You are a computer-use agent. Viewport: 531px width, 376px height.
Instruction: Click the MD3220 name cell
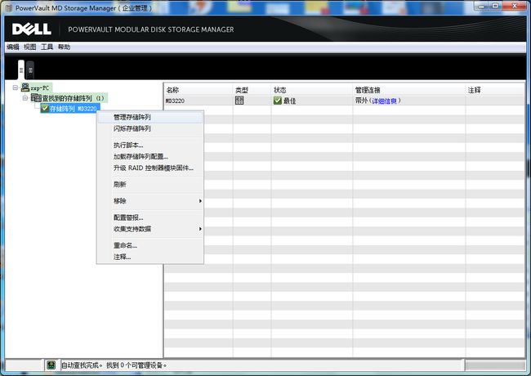175,101
